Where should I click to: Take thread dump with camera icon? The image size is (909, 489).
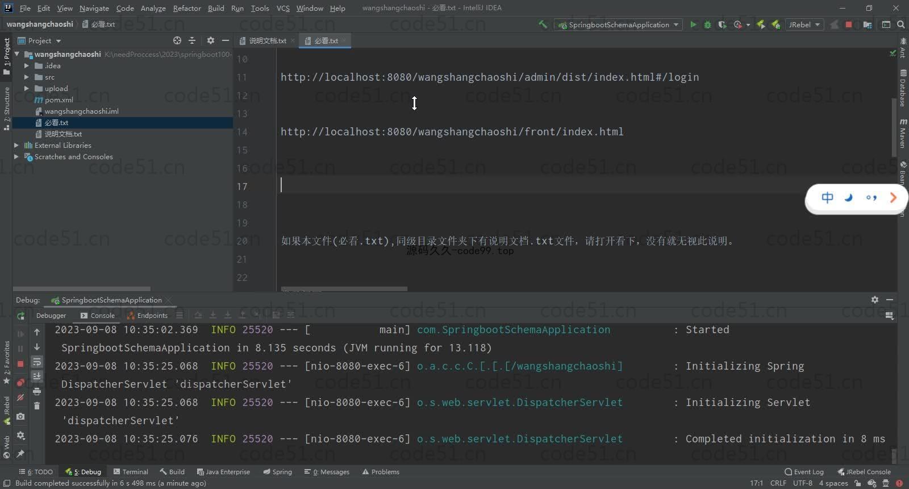20,417
